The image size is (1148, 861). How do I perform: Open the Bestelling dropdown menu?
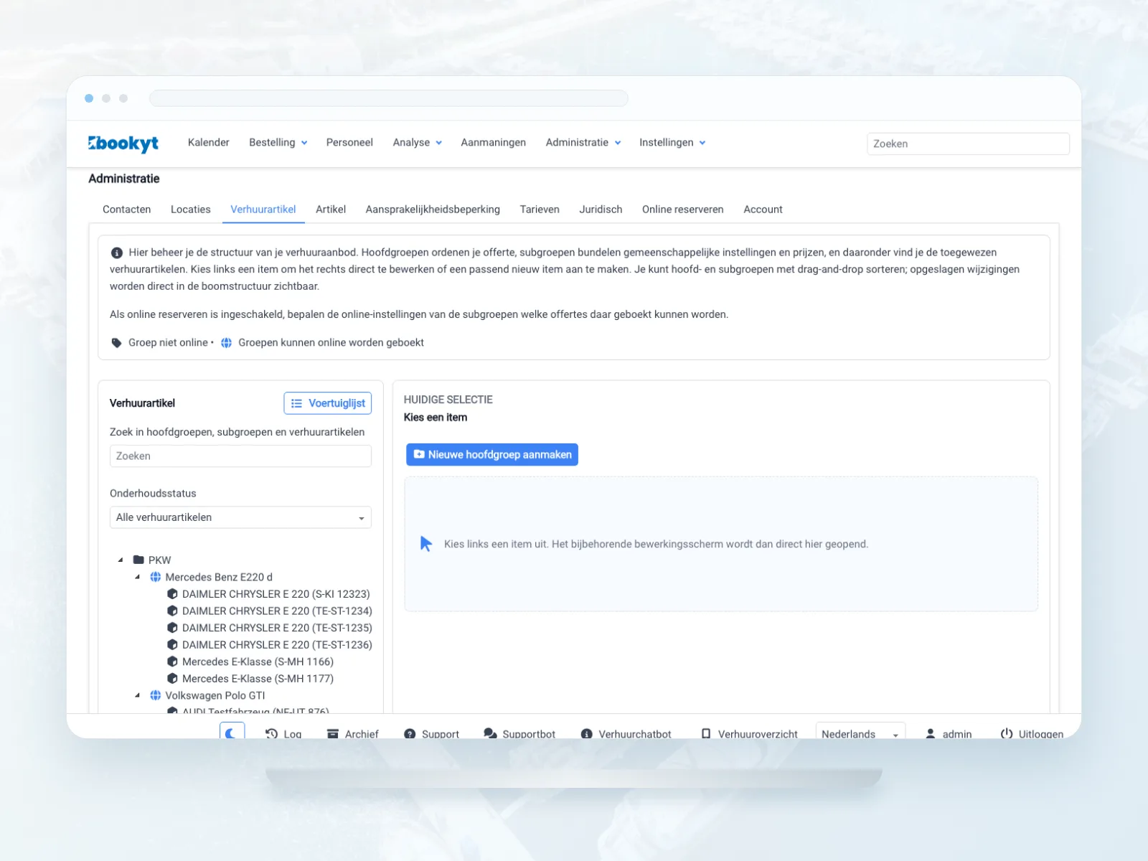pyautogui.click(x=278, y=143)
